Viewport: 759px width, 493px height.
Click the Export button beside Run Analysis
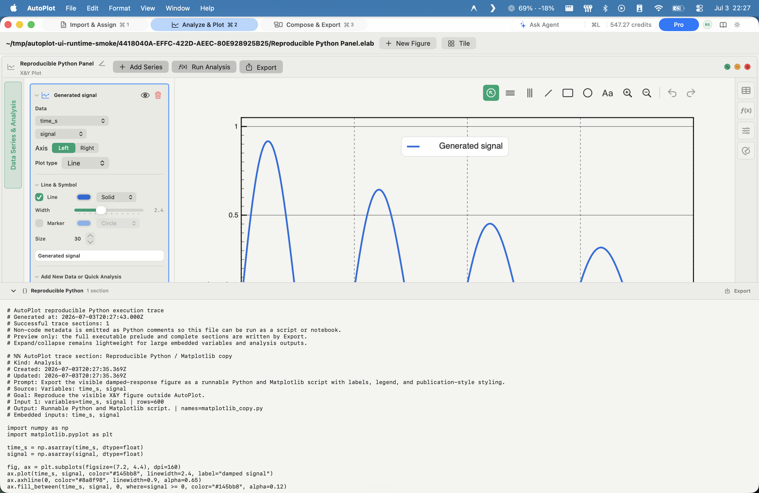click(x=261, y=67)
